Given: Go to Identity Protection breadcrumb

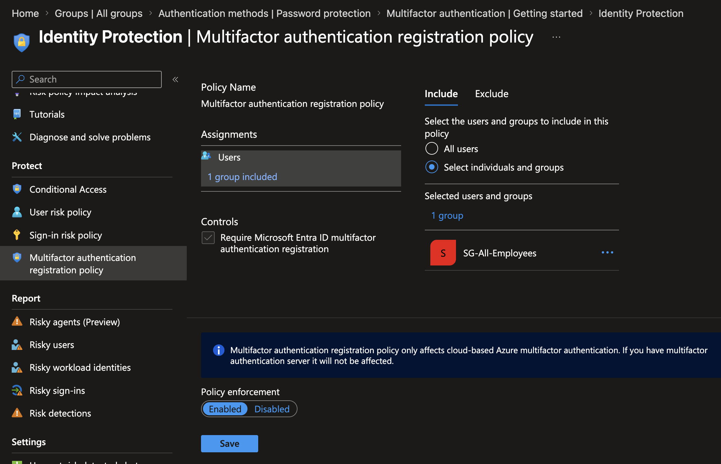Looking at the screenshot, I should click(x=641, y=13).
